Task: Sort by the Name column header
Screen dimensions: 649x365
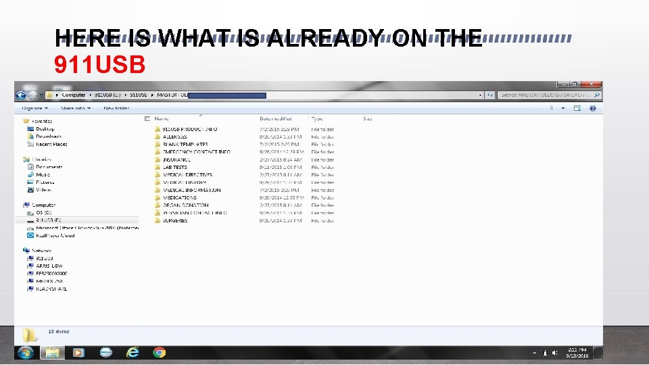Action: pyautogui.click(x=162, y=119)
